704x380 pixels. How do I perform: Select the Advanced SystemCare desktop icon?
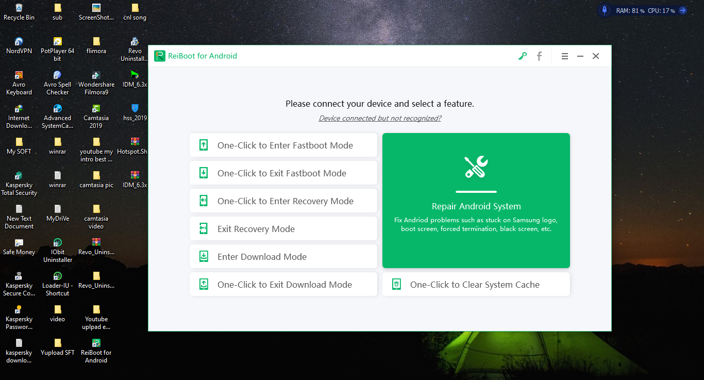point(58,117)
